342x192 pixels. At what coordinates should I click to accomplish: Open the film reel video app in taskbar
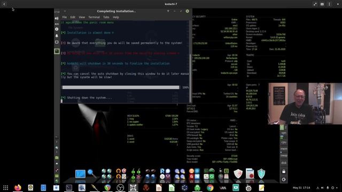click(x=248, y=188)
